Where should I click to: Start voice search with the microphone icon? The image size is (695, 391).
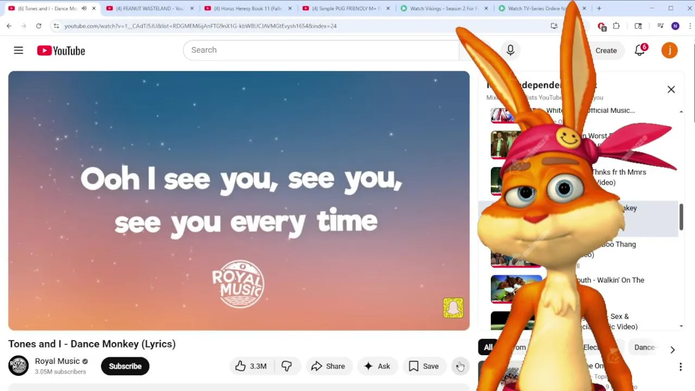coord(510,50)
